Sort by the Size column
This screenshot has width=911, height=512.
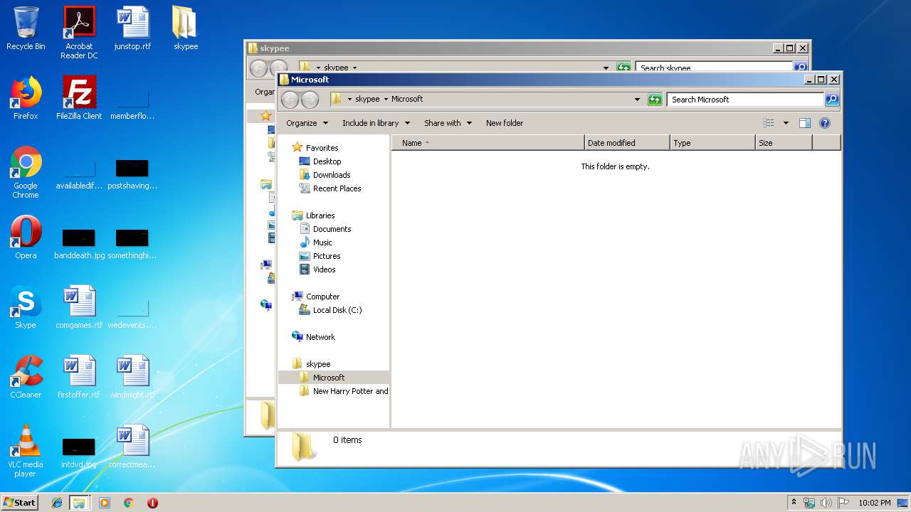click(x=784, y=143)
